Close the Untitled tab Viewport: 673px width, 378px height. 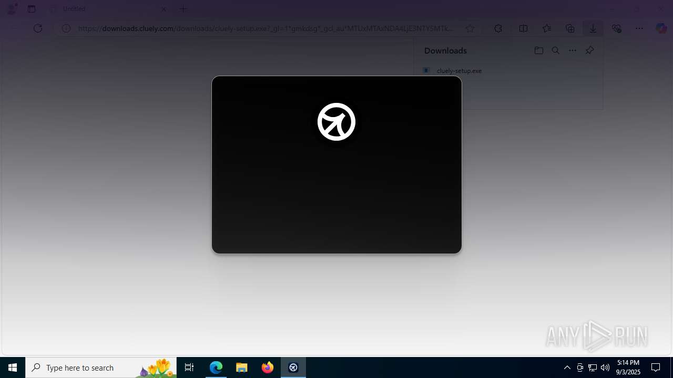(x=164, y=9)
